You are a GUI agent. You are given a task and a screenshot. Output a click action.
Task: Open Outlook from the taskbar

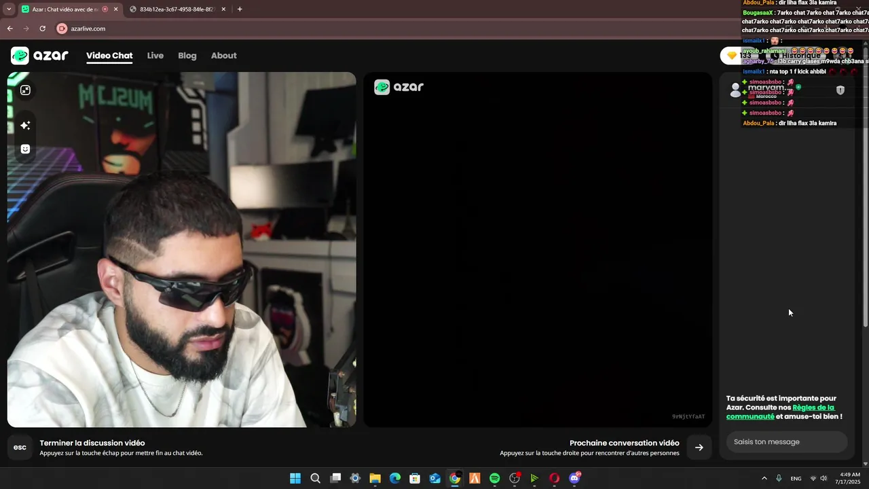(435, 478)
